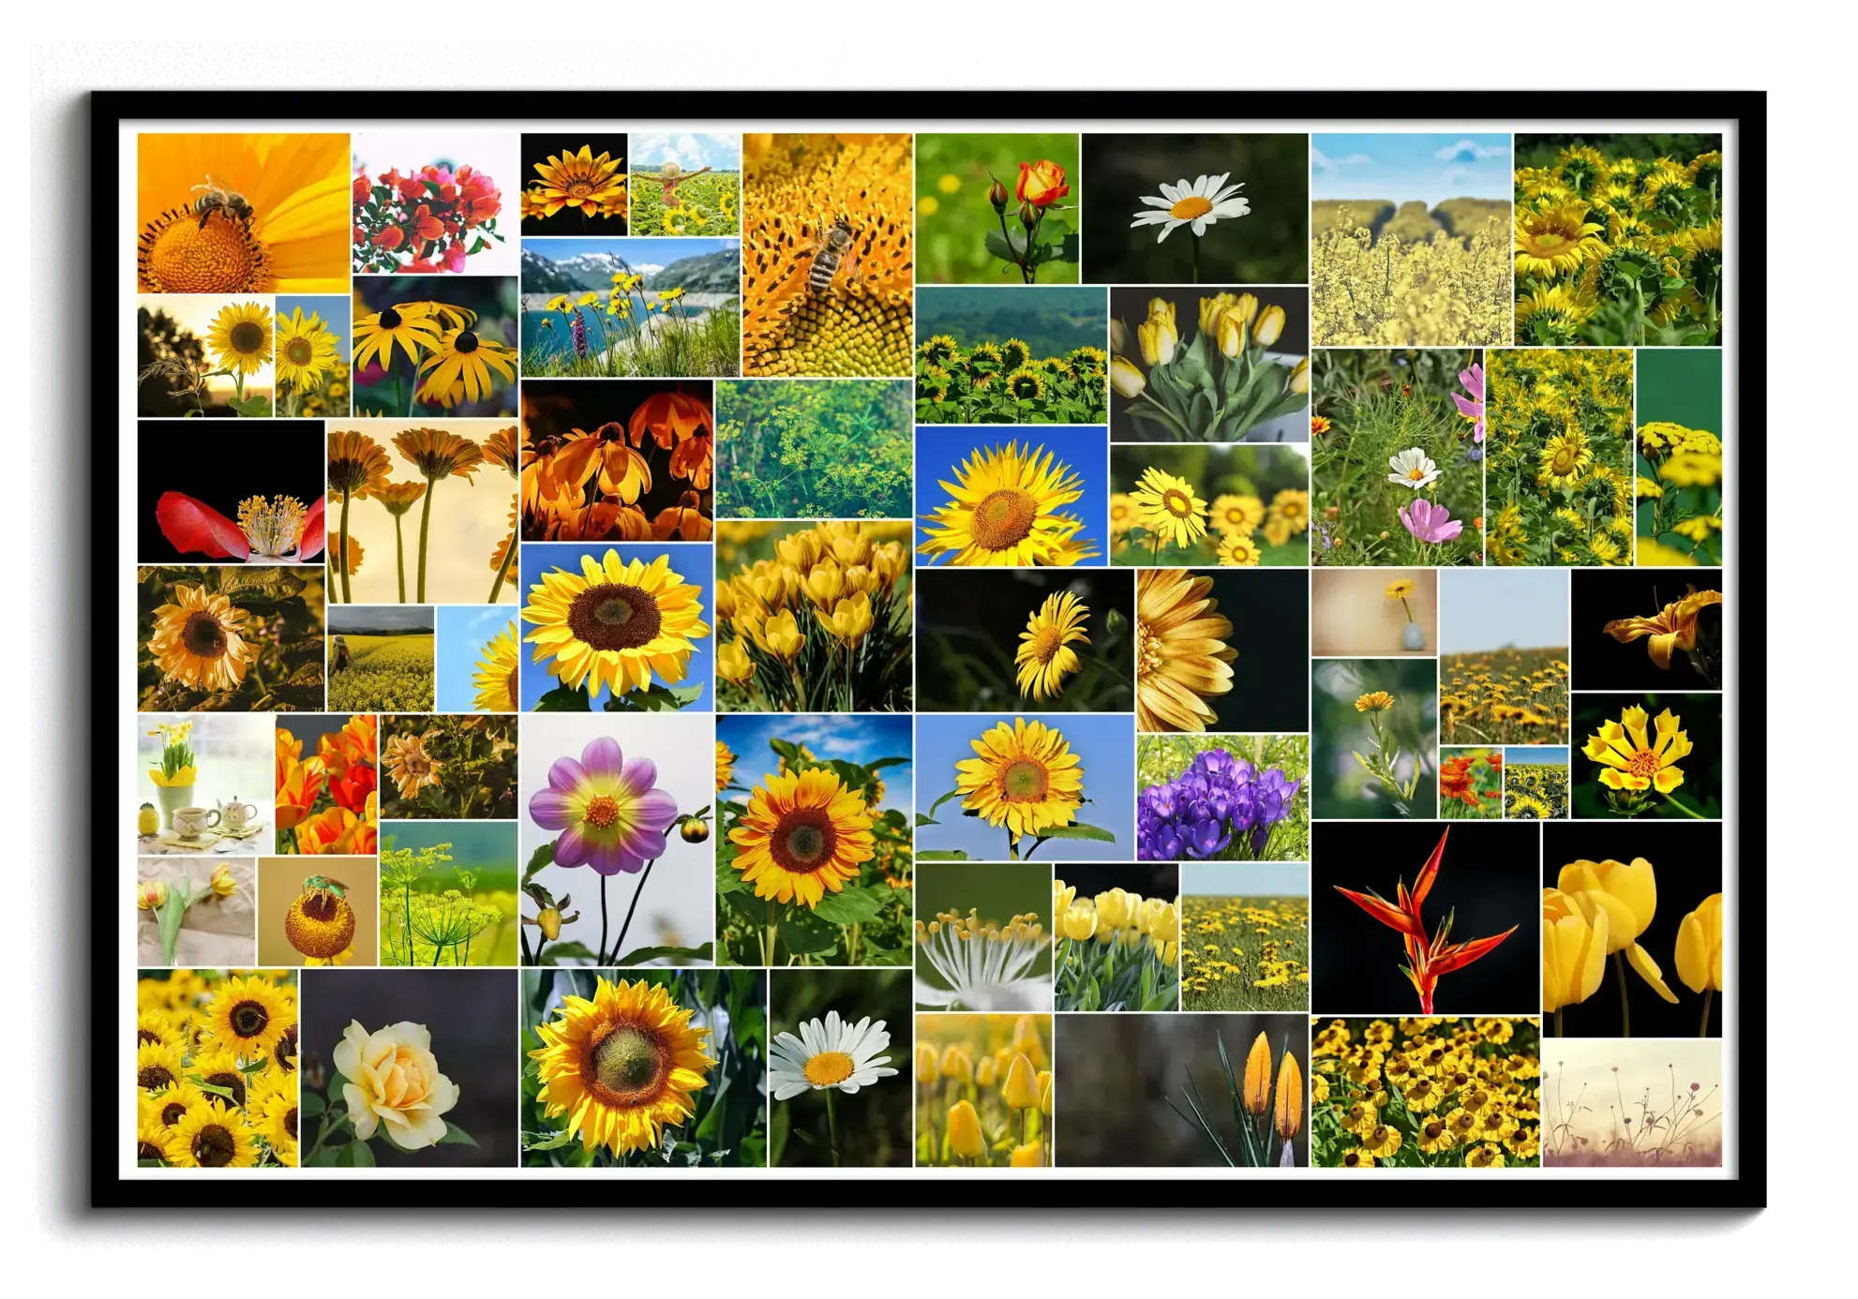
Task: Click the person with raised arms in sunflower field
Action: coord(683,184)
